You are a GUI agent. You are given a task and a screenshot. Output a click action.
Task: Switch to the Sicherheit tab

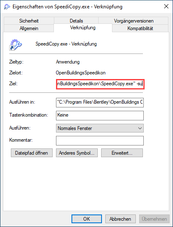pos(29,21)
